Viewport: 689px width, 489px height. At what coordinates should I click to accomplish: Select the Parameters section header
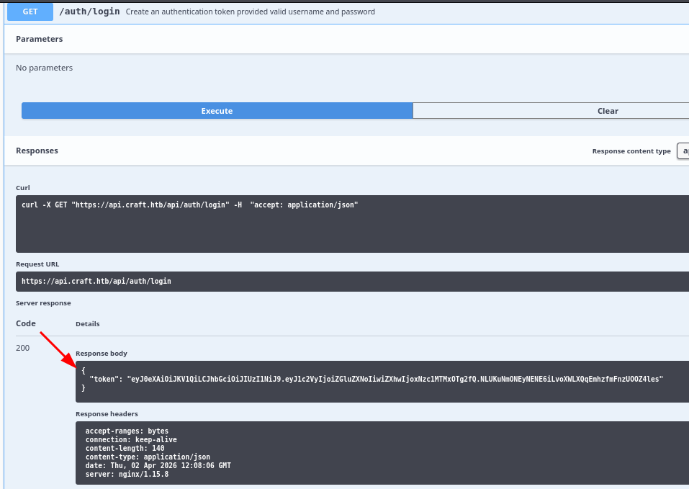point(39,39)
